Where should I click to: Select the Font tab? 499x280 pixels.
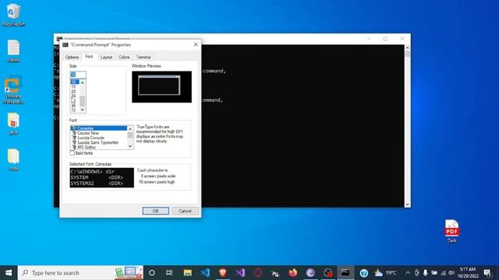89,57
